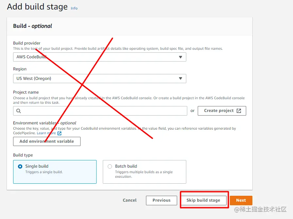This screenshot has height=219, width=293.
Task: Click the external link icon on Create project
Action: [239, 111]
